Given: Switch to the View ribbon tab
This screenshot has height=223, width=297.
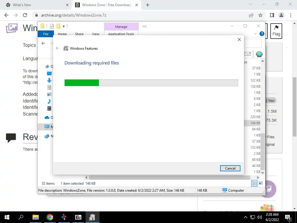Looking at the screenshot, I should (x=95, y=34).
